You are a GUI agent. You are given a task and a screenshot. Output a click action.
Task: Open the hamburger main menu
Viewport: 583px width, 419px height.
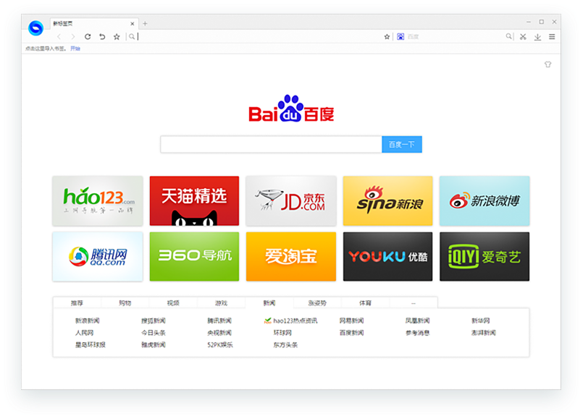pyautogui.click(x=552, y=36)
